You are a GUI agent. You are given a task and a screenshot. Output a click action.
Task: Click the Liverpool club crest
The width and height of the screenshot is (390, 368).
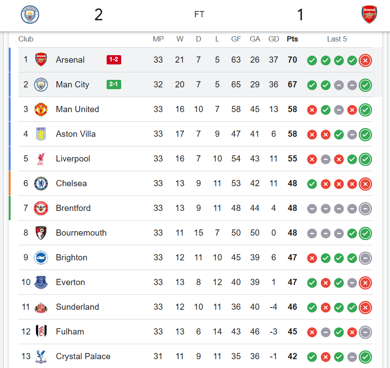tap(41, 159)
